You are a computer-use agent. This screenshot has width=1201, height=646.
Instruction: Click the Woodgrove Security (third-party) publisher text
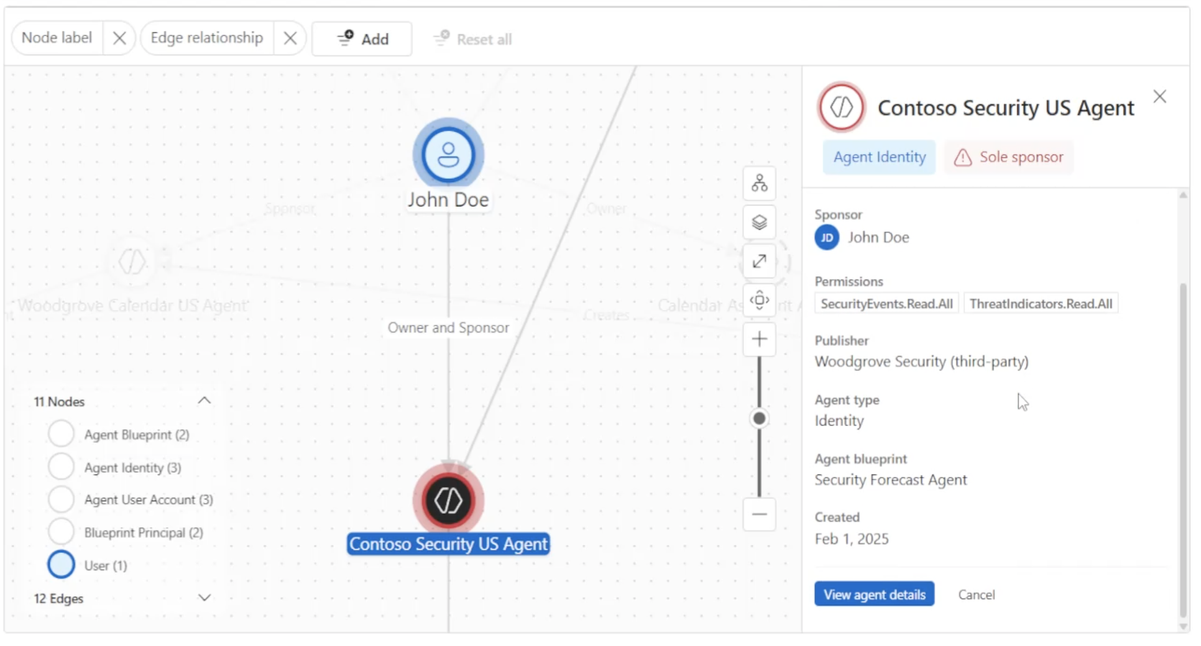click(x=921, y=362)
